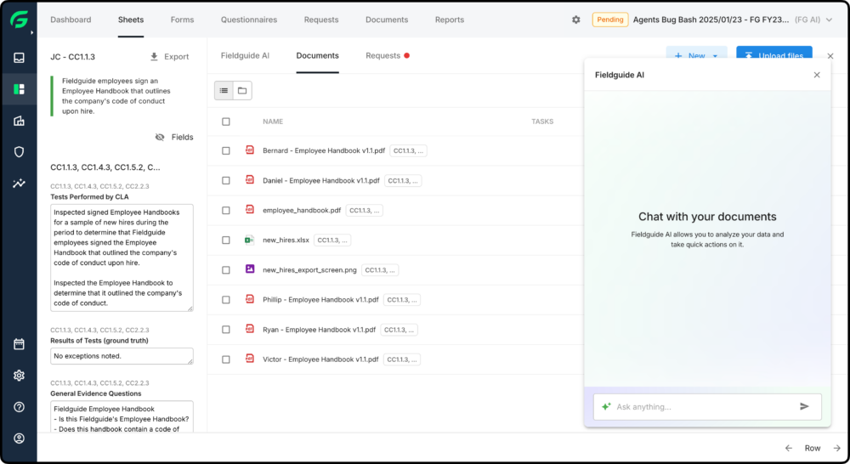850x464 pixels.
Task: Switch to the Fieldguide AI tab
Action: click(x=245, y=55)
